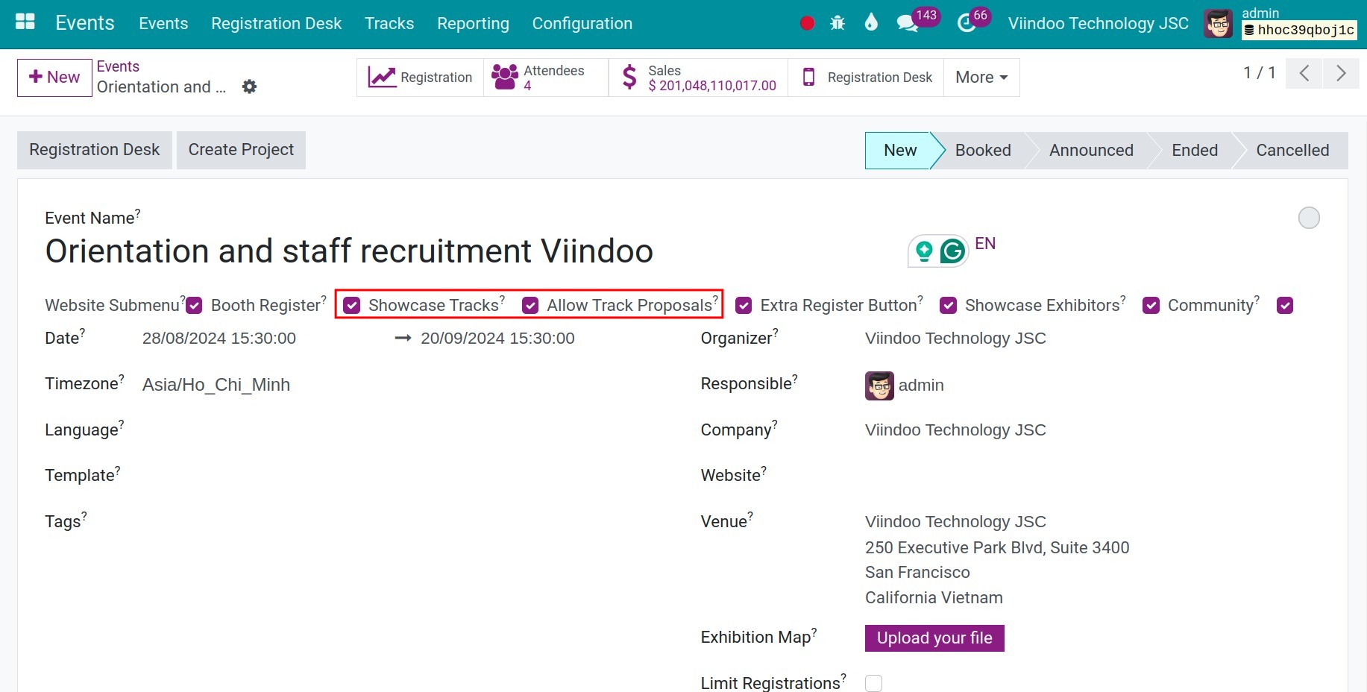
Task: Open Reporting menu
Action: click(473, 24)
